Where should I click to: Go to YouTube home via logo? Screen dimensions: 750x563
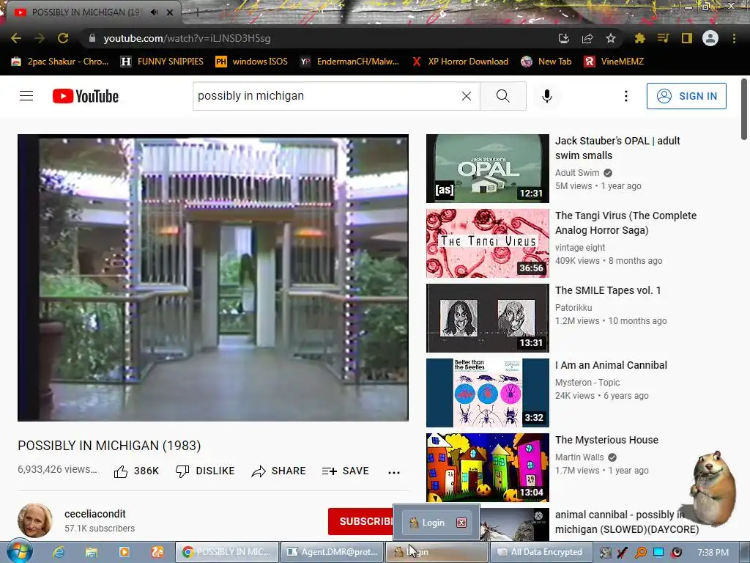[x=86, y=96]
